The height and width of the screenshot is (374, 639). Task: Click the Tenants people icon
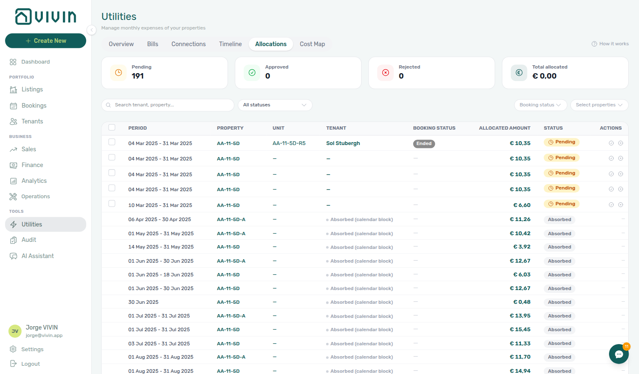click(x=13, y=121)
